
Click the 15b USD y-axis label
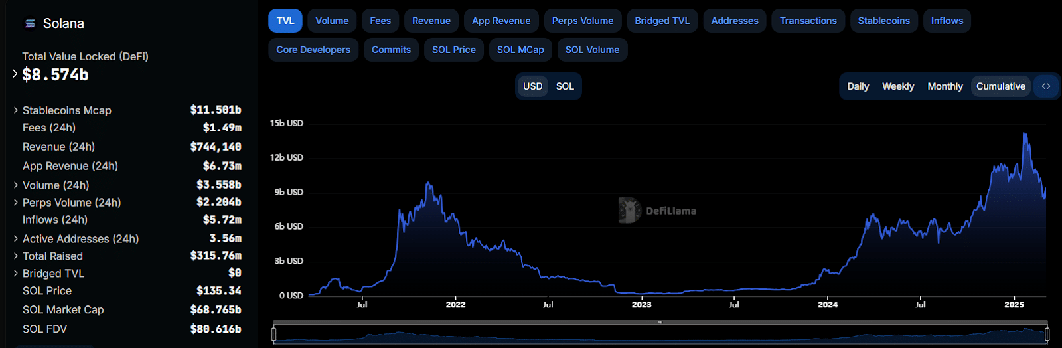pyautogui.click(x=287, y=123)
